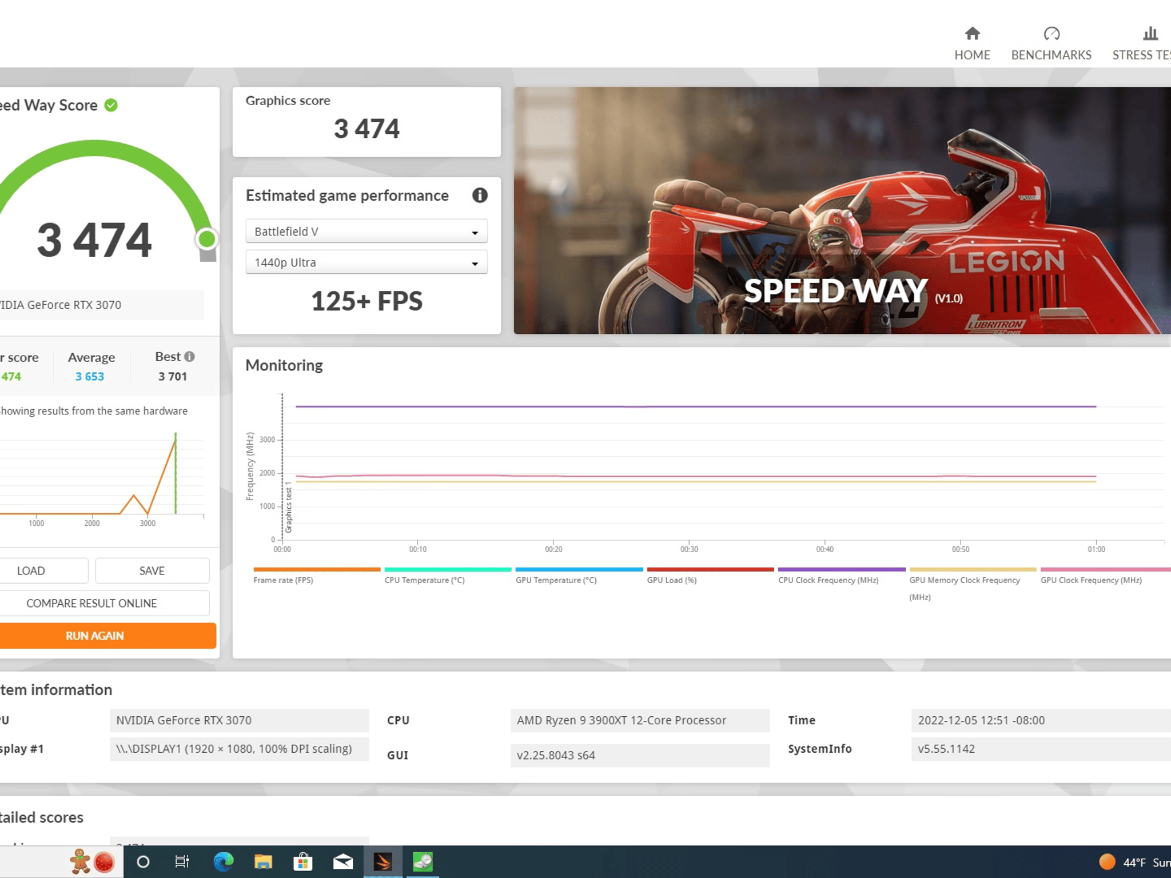Click the Graphics score value 3 474
The image size is (1171, 878).
click(367, 129)
